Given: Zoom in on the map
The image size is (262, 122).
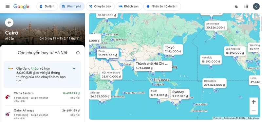Looking at the screenshot, I should 253,102.
